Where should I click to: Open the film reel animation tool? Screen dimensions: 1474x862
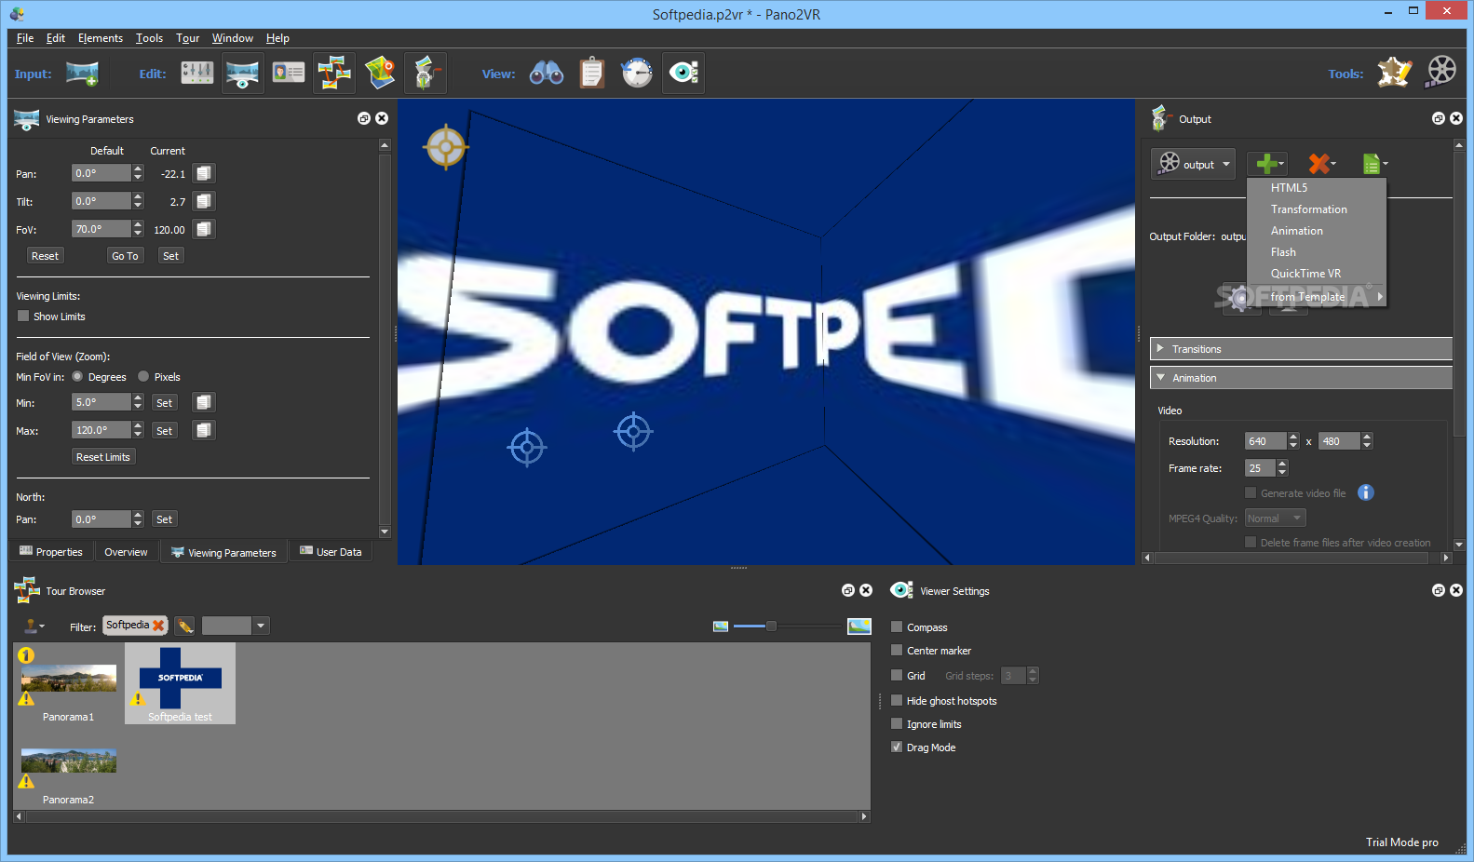pyautogui.click(x=1441, y=72)
